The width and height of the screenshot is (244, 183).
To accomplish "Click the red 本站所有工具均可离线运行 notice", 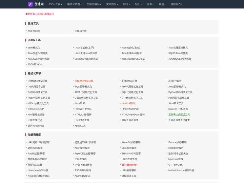I will coord(40,14).
